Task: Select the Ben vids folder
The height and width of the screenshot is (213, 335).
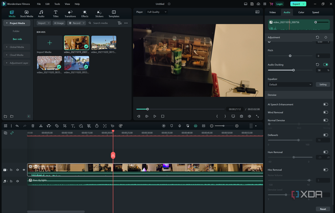Action: tap(17, 39)
